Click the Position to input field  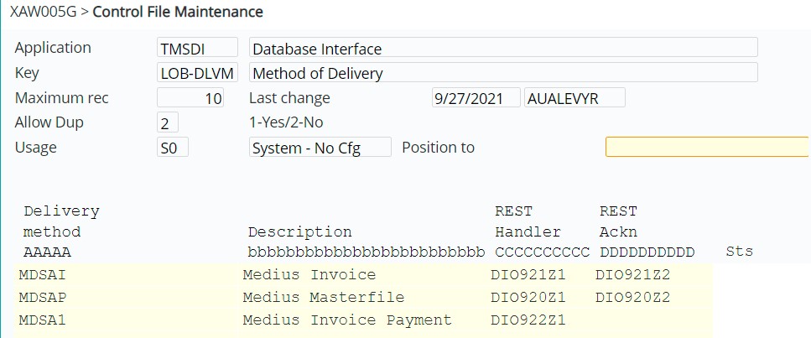click(x=707, y=147)
